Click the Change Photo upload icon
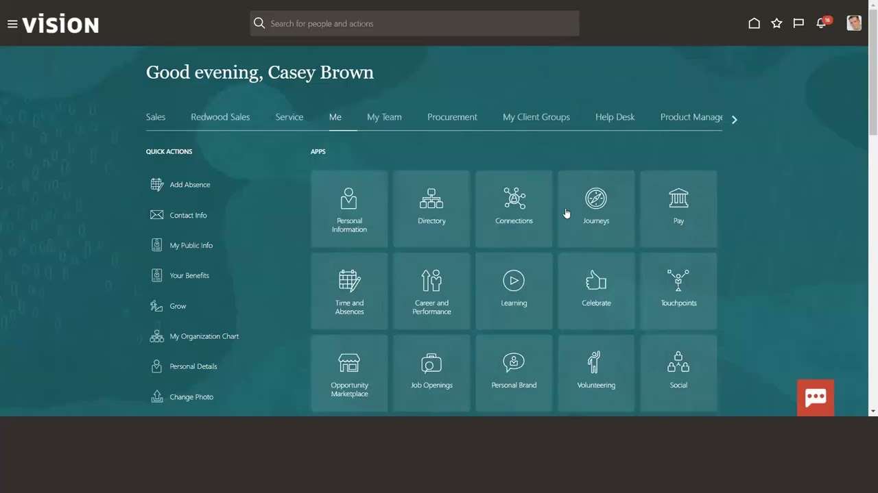This screenshot has height=493, width=878. [x=156, y=396]
